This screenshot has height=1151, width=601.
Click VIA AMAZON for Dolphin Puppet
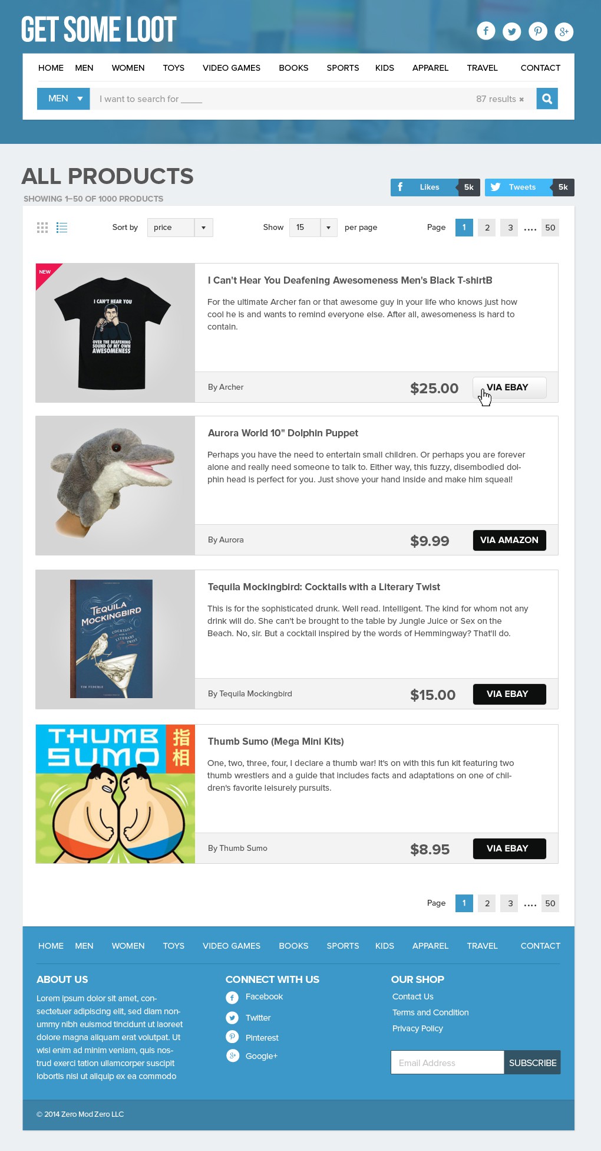coord(510,540)
